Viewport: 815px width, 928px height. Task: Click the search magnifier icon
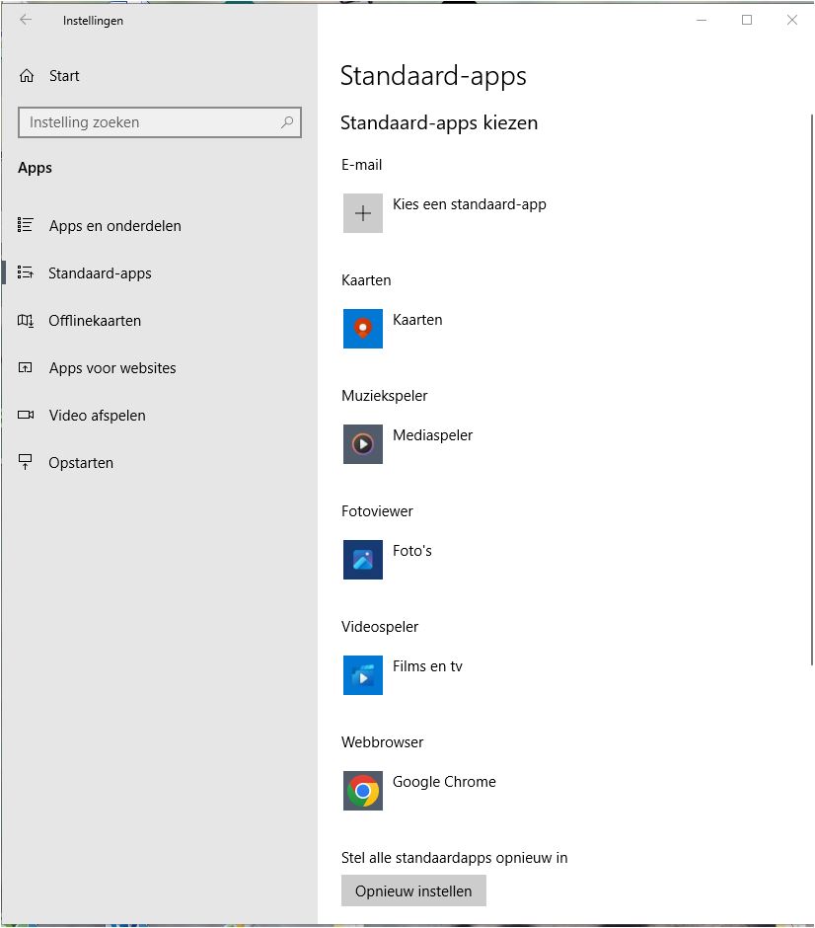point(287,122)
